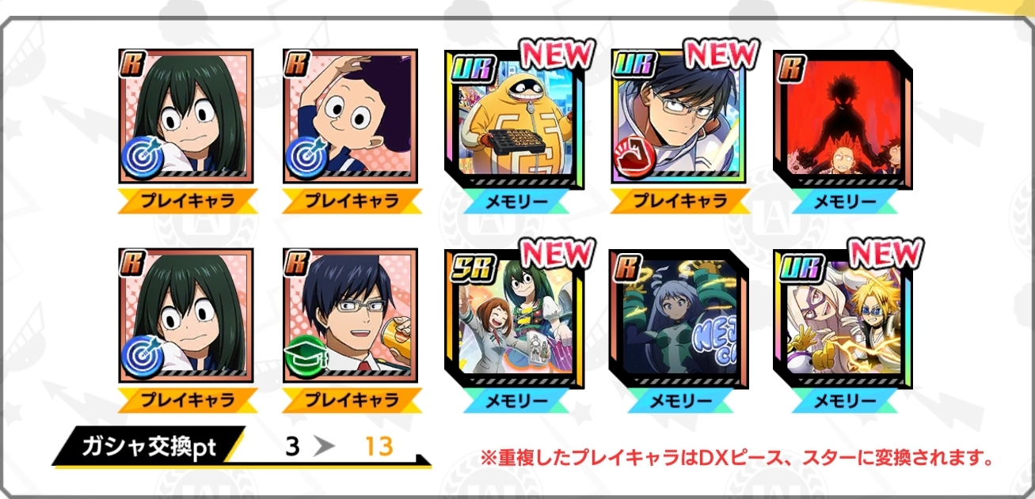Viewport: 1035px width, 499px height.
Task: Click the NEW badge on the SR memory card
Action: pyautogui.click(x=557, y=253)
